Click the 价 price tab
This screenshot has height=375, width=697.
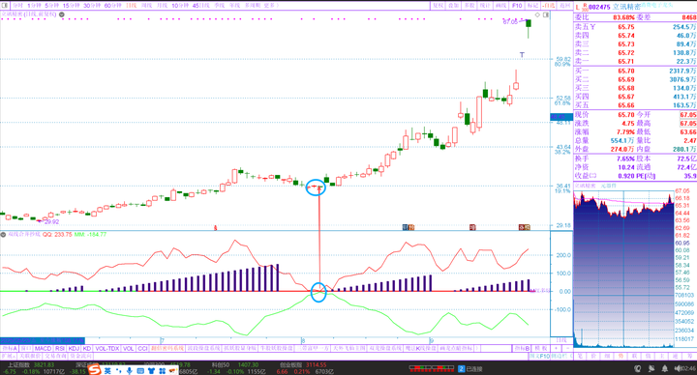coord(593,356)
